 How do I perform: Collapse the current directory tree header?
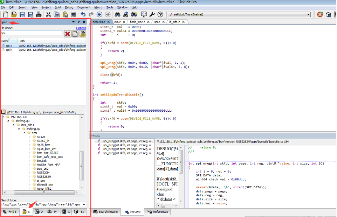[4, 112]
